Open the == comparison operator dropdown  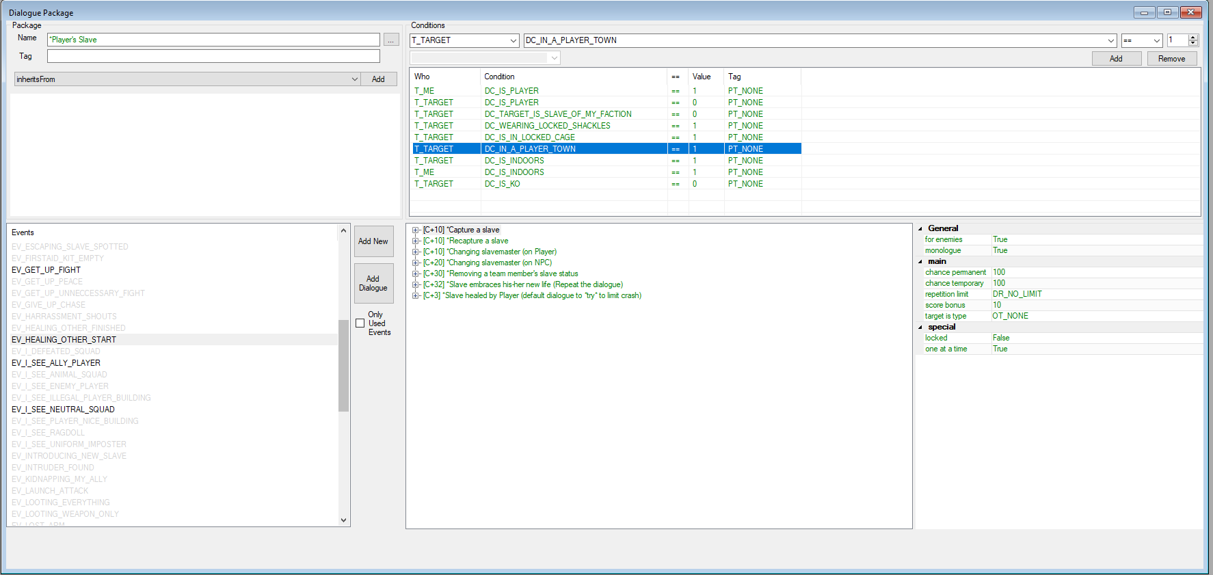1157,40
